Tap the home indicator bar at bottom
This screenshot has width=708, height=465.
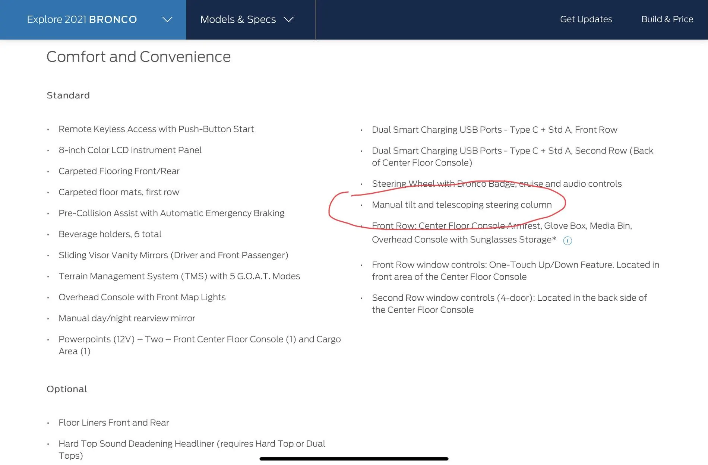coord(354,459)
